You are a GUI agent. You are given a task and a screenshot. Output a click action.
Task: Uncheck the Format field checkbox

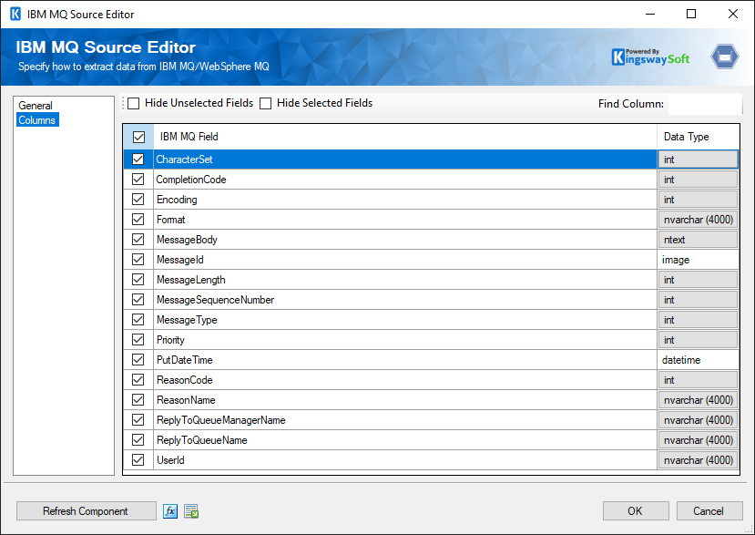click(138, 220)
